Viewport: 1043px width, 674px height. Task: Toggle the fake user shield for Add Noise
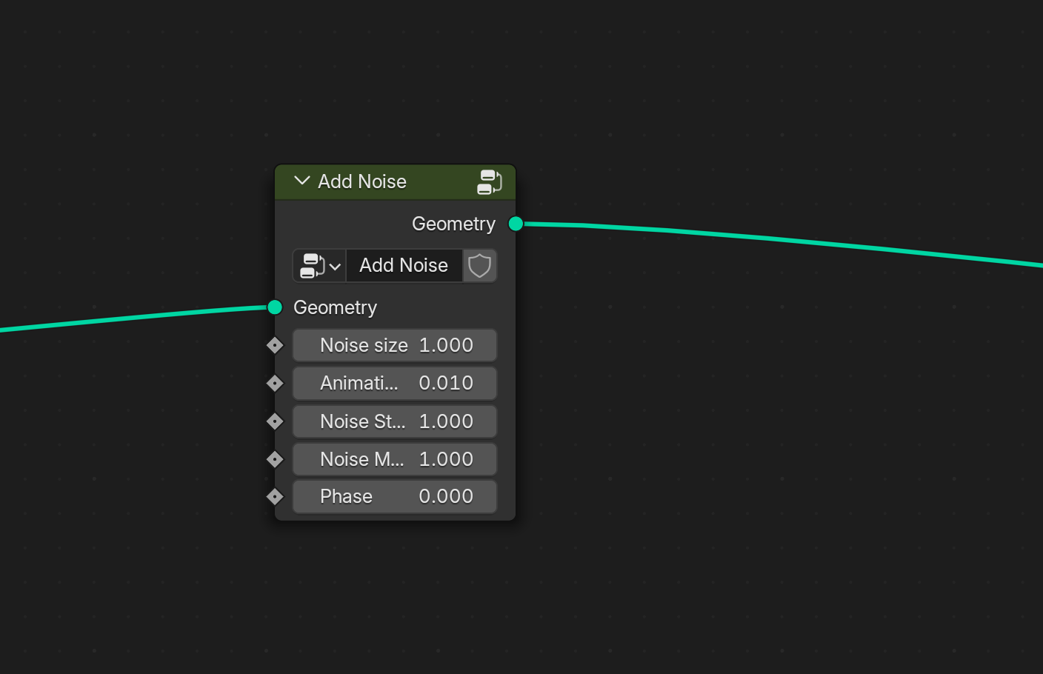coord(479,265)
